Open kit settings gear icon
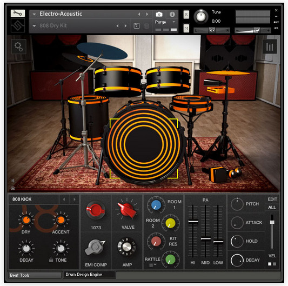The width and height of the screenshot is (288, 286). point(18,46)
